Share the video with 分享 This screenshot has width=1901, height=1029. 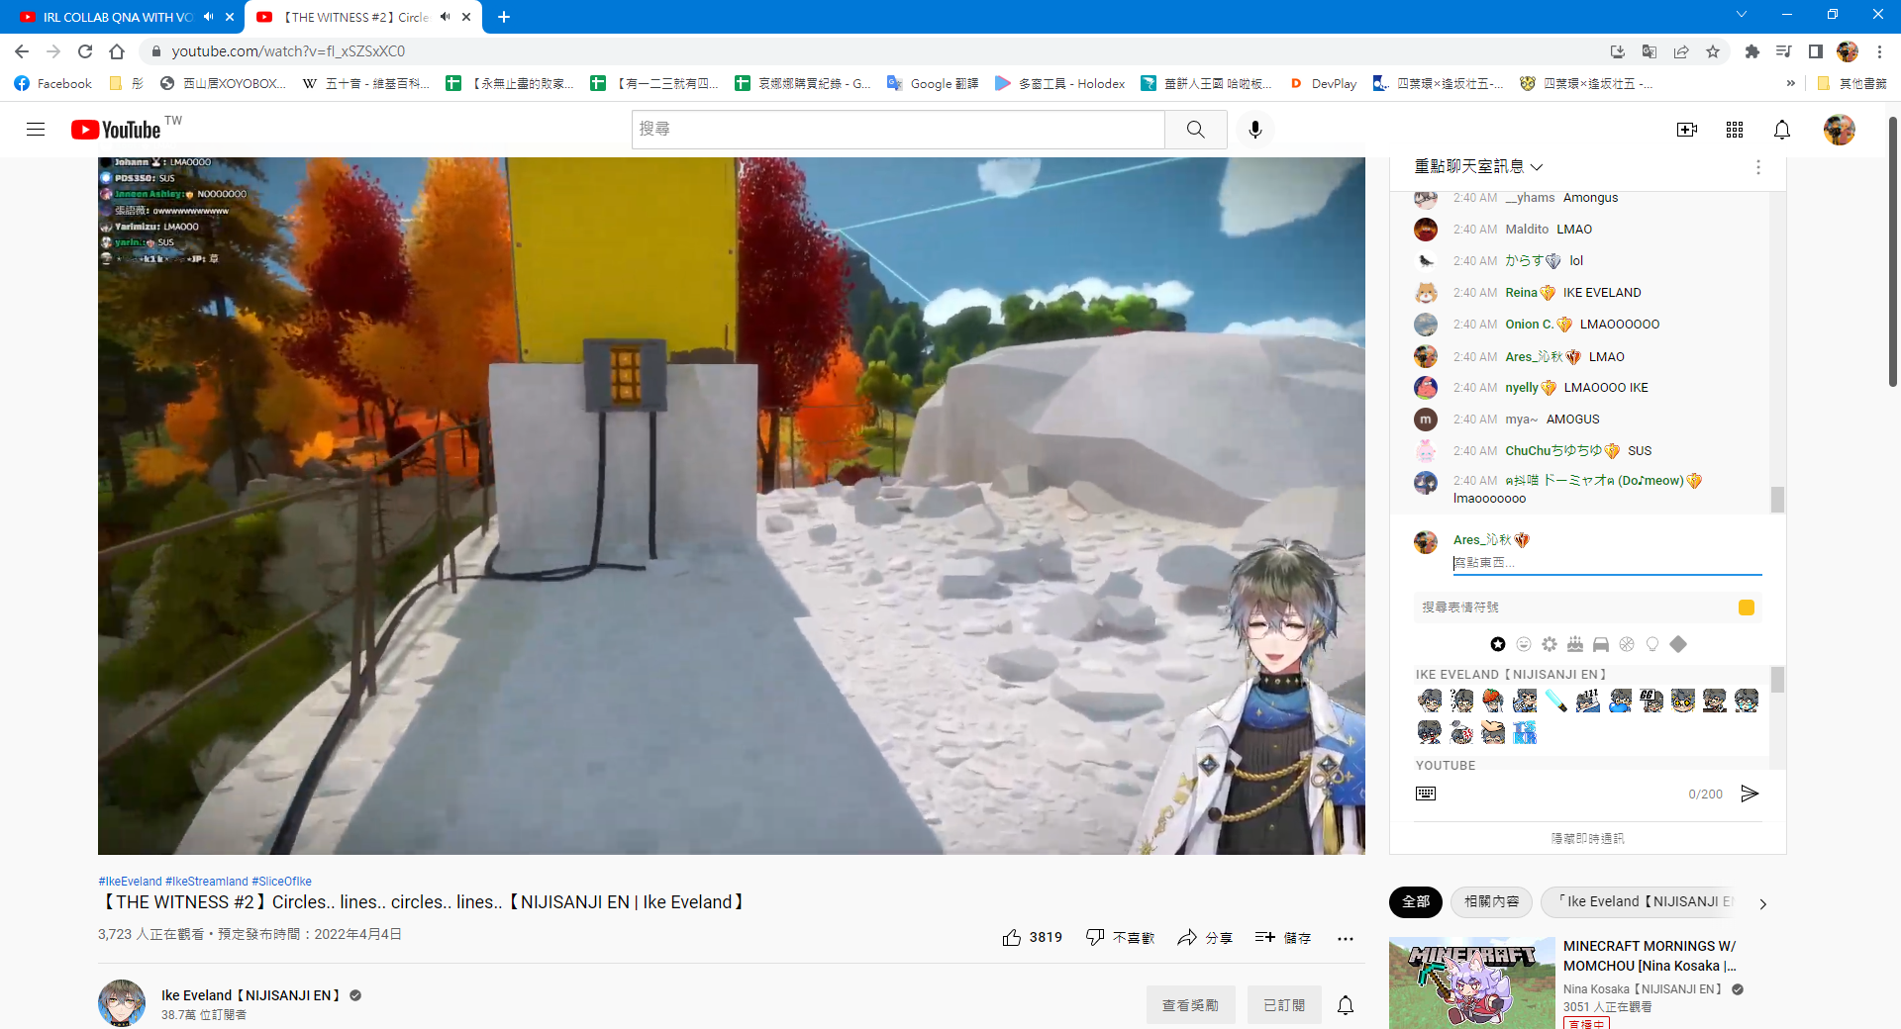(1205, 937)
